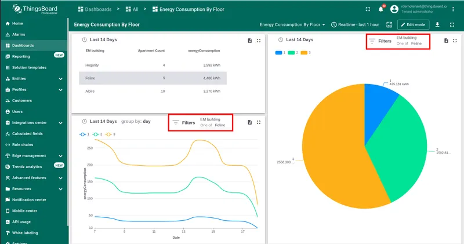Toggle blue series 1 in pie legend
Viewport: 464px width, 244px height.
280,53
